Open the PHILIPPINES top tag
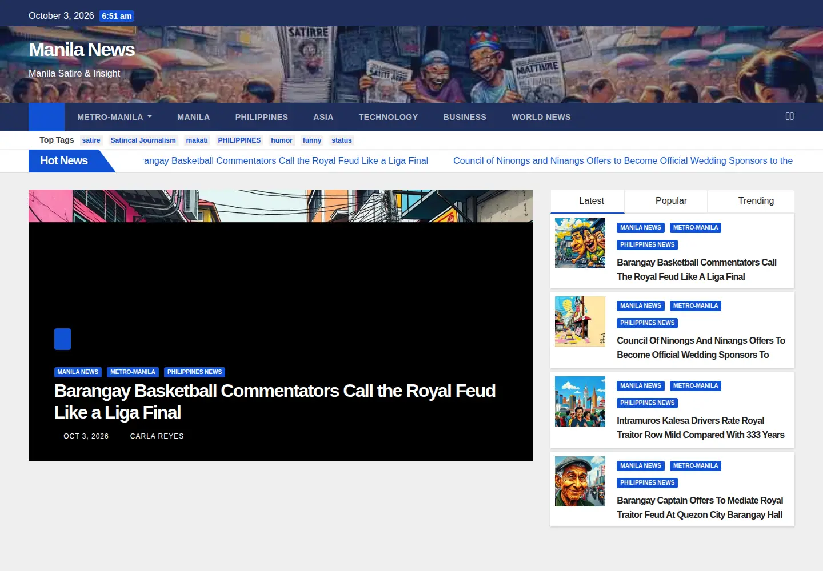The width and height of the screenshot is (823, 571). tap(239, 140)
